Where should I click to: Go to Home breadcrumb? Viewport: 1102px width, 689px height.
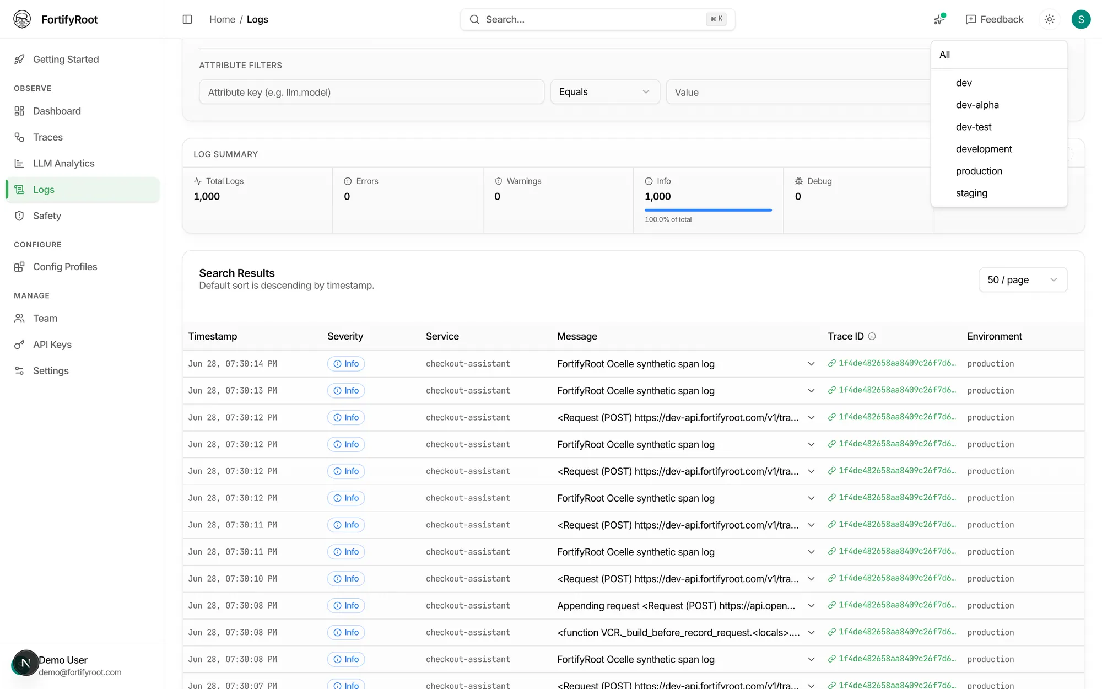click(222, 19)
